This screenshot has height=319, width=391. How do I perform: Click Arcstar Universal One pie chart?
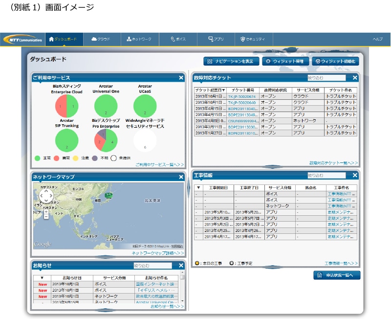(x=106, y=106)
